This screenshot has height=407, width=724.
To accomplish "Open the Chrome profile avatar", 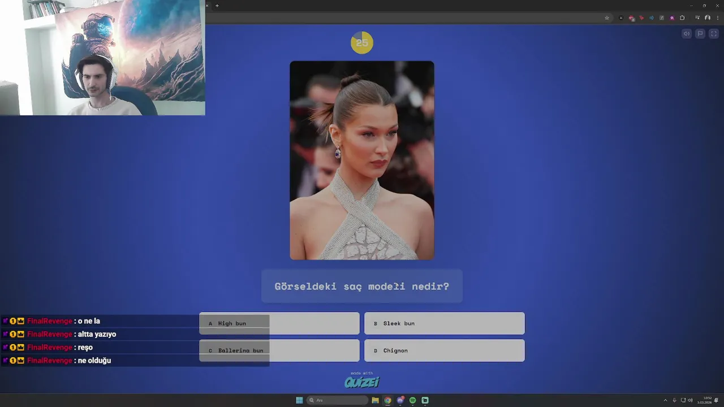I will pyautogui.click(x=708, y=18).
